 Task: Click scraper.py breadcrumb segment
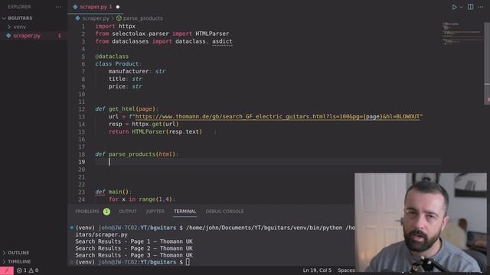(96, 18)
